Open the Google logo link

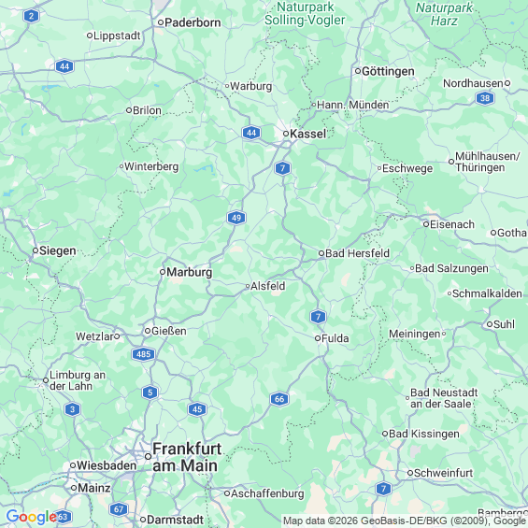(x=32, y=517)
